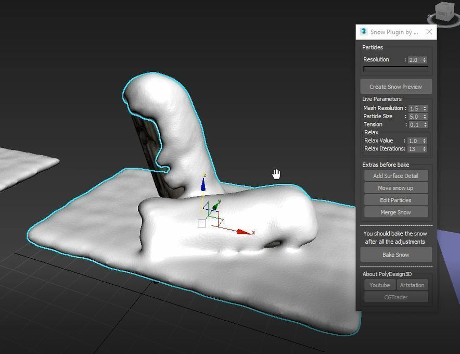Open the Youtube link button
460x354 pixels.
tap(379, 285)
